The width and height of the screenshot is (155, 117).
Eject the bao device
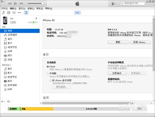click(x=36, y=18)
